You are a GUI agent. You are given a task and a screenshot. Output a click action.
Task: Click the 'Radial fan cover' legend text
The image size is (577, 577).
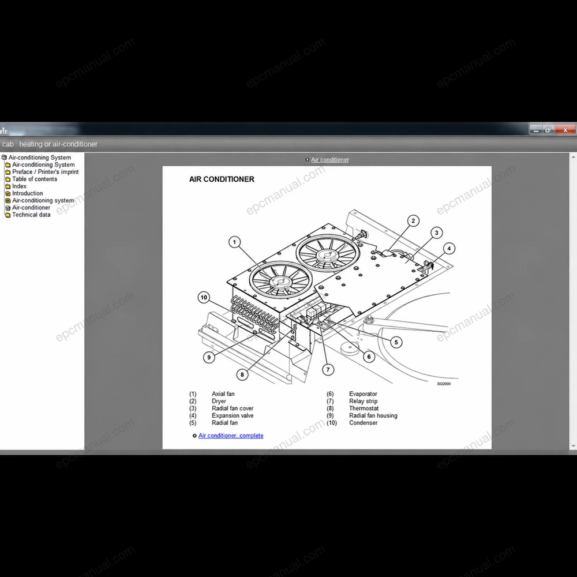coord(233,409)
